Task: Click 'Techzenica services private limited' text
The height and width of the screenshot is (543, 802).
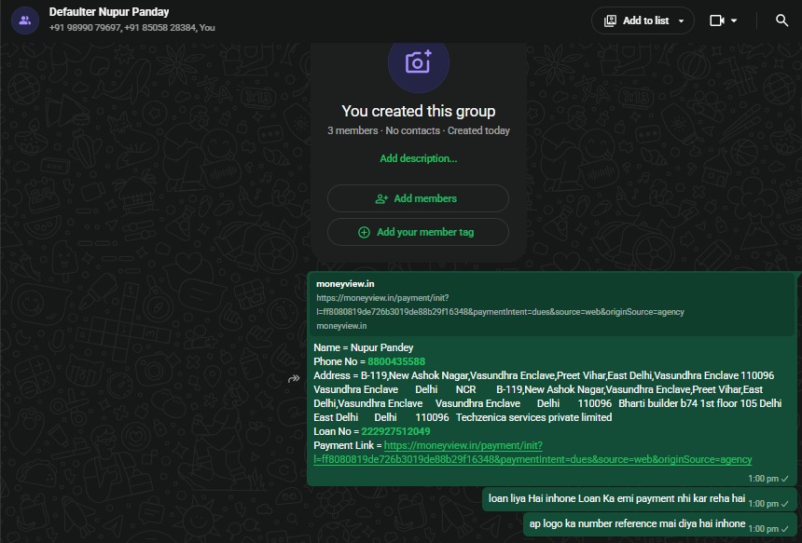Action: point(534,418)
